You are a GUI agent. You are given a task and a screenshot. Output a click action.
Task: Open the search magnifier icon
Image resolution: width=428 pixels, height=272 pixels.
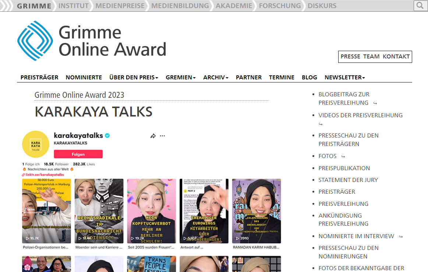420,6
